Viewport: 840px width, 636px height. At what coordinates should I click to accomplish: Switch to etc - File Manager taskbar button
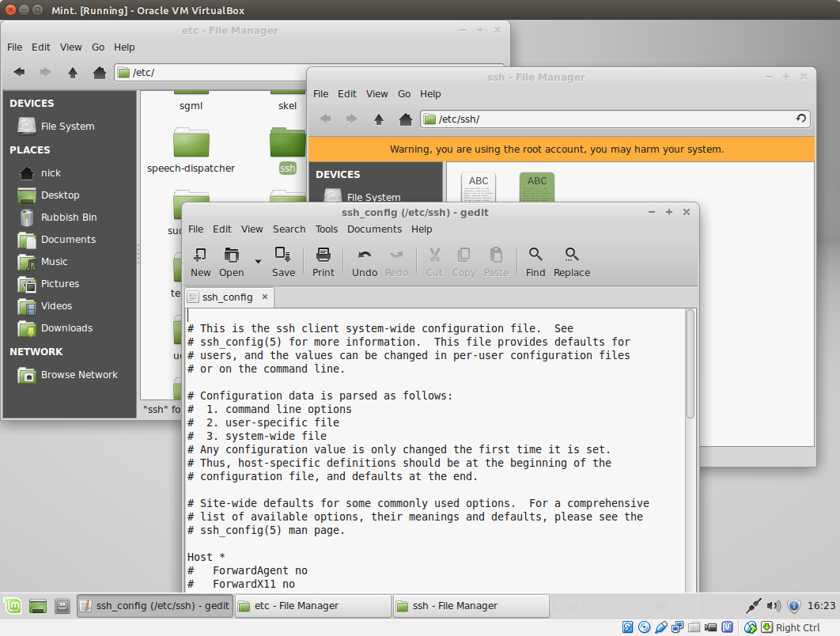click(x=312, y=606)
